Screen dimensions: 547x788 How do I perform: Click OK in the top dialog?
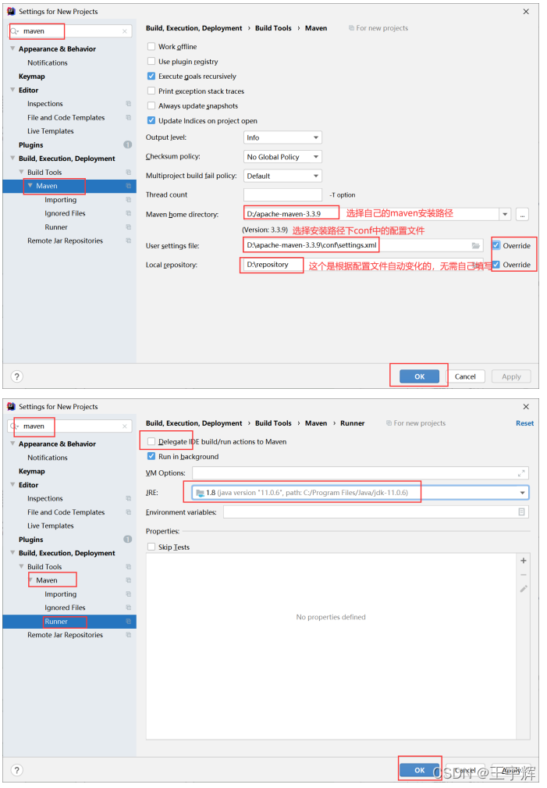tap(419, 376)
